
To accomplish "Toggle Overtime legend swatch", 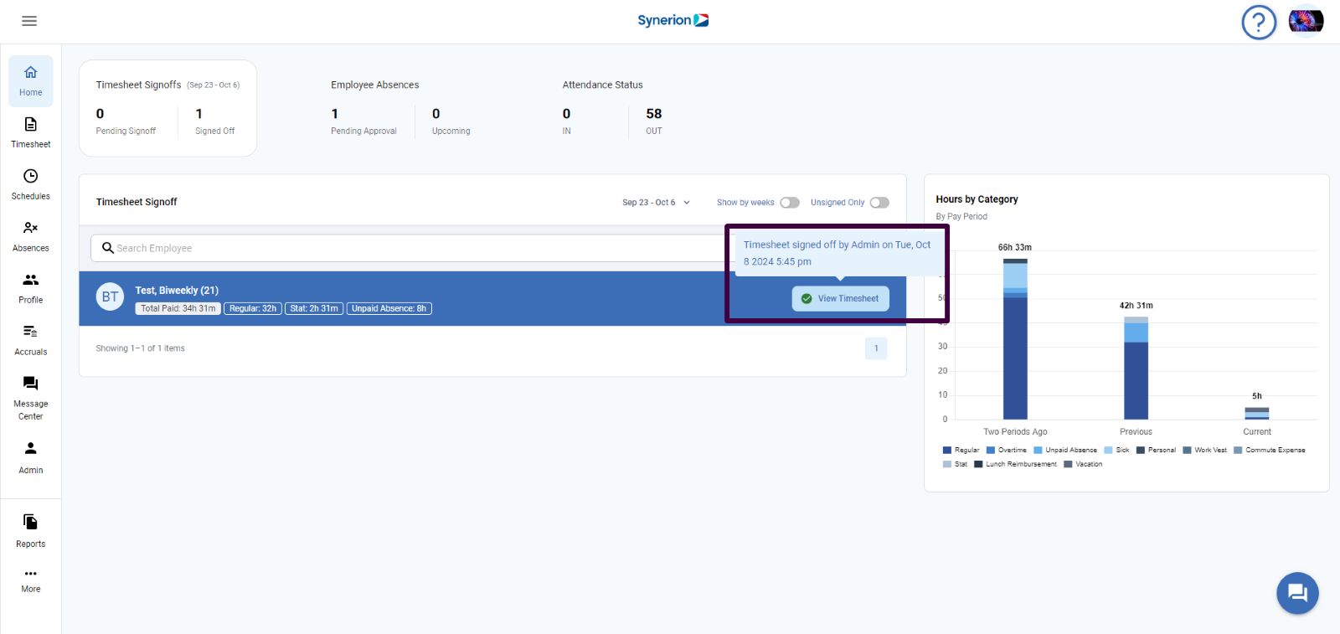I will [991, 451].
